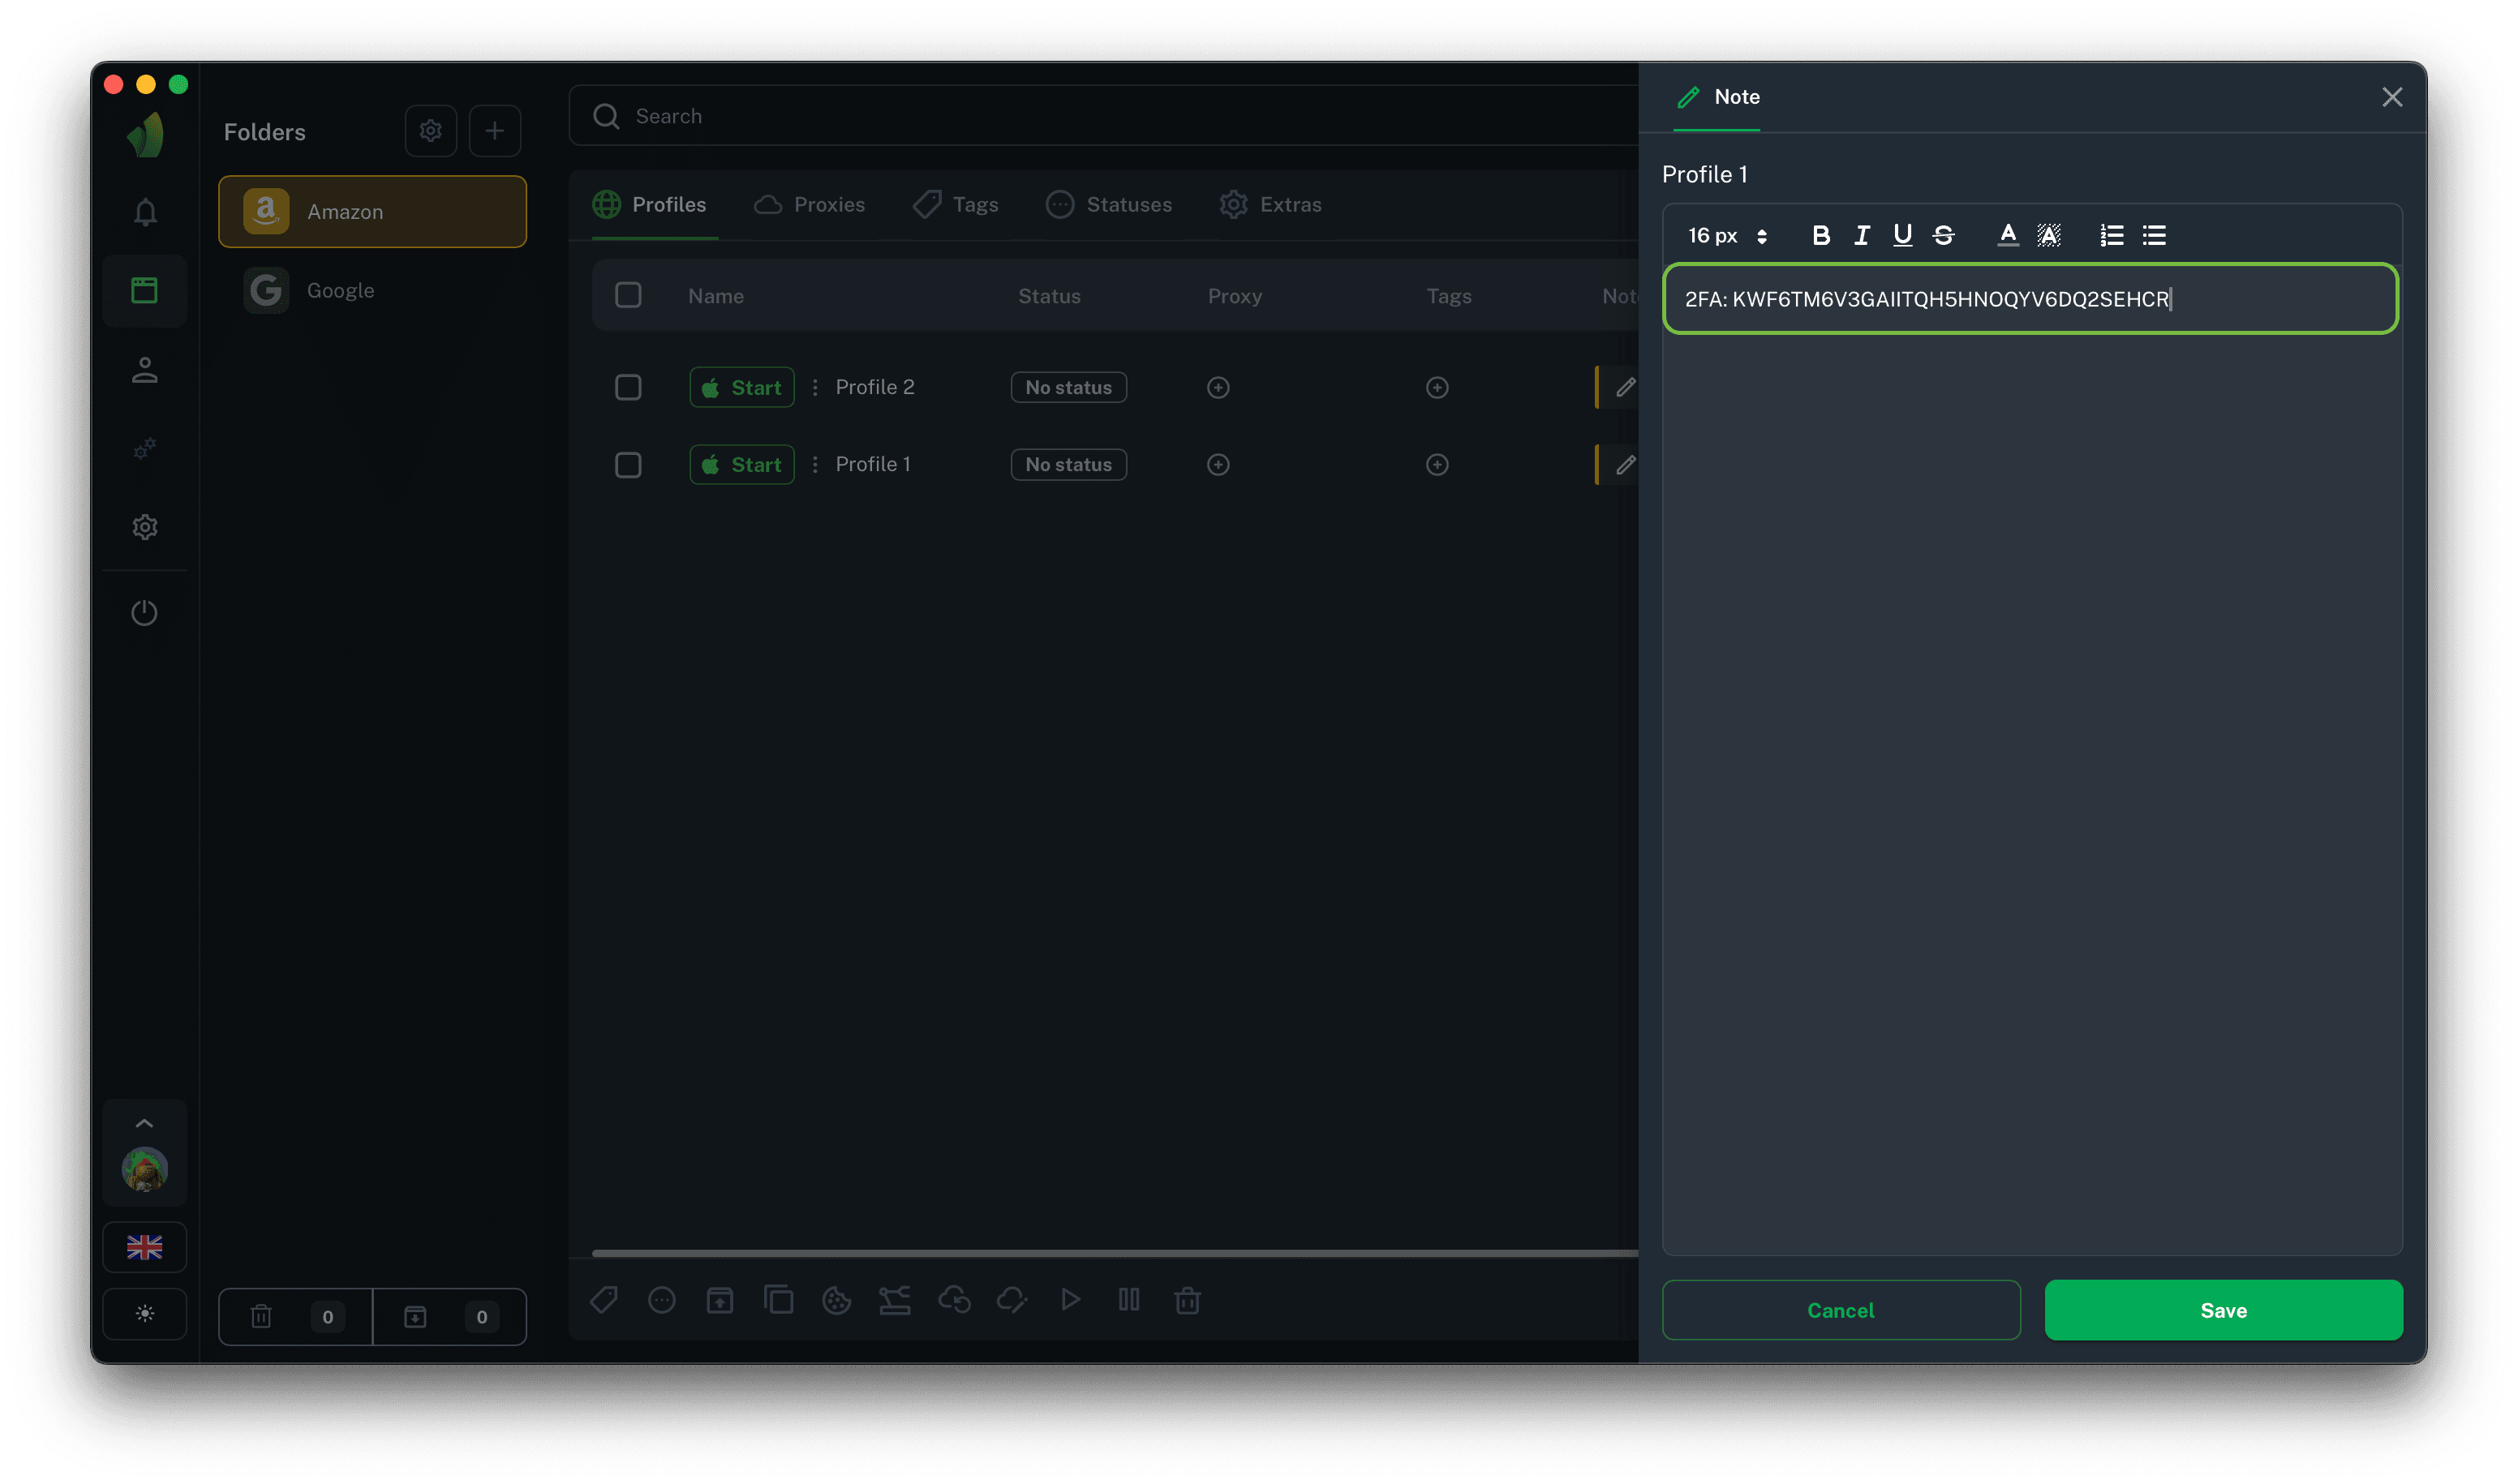Open the notifications bell in sidebar
2518x1484 pixels.
coord(145,212)
